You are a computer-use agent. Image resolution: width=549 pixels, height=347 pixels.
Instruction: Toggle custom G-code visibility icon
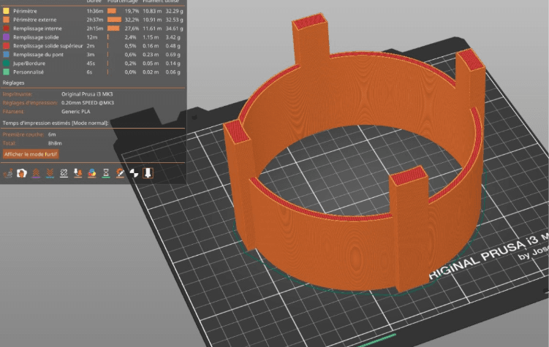point(120,173)
